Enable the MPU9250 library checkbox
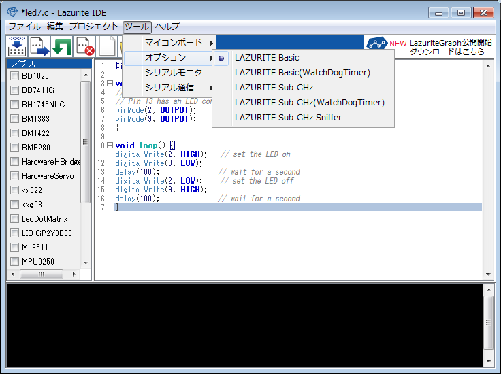Screen dimensions: 501x374 14,261
